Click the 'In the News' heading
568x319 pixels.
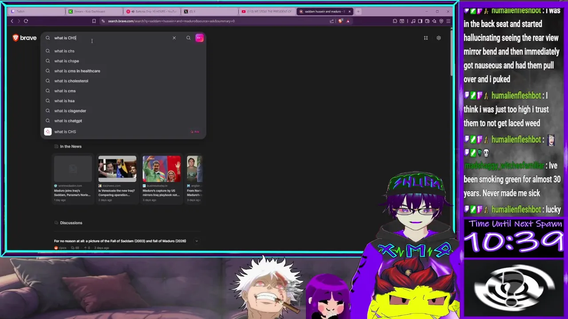click(x=71, y=146)
